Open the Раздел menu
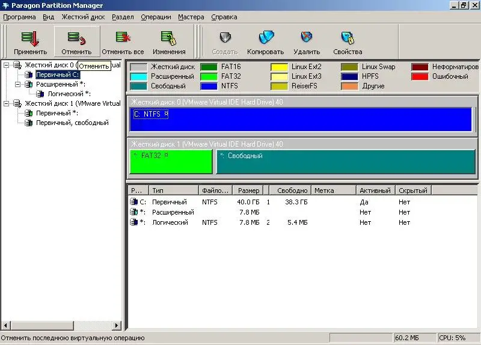Screen dimensions: 481x345 pos(123,17)
